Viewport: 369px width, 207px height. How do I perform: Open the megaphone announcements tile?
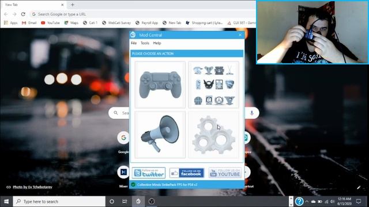(x=160, y=135)
